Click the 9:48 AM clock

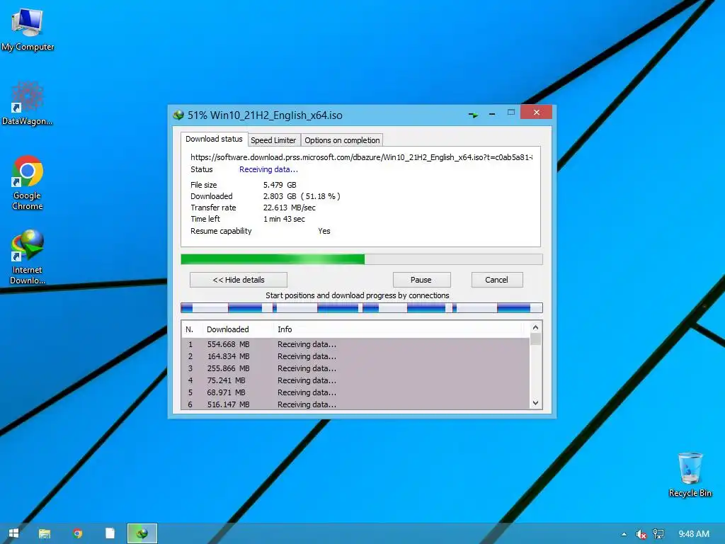click(694, 534)
